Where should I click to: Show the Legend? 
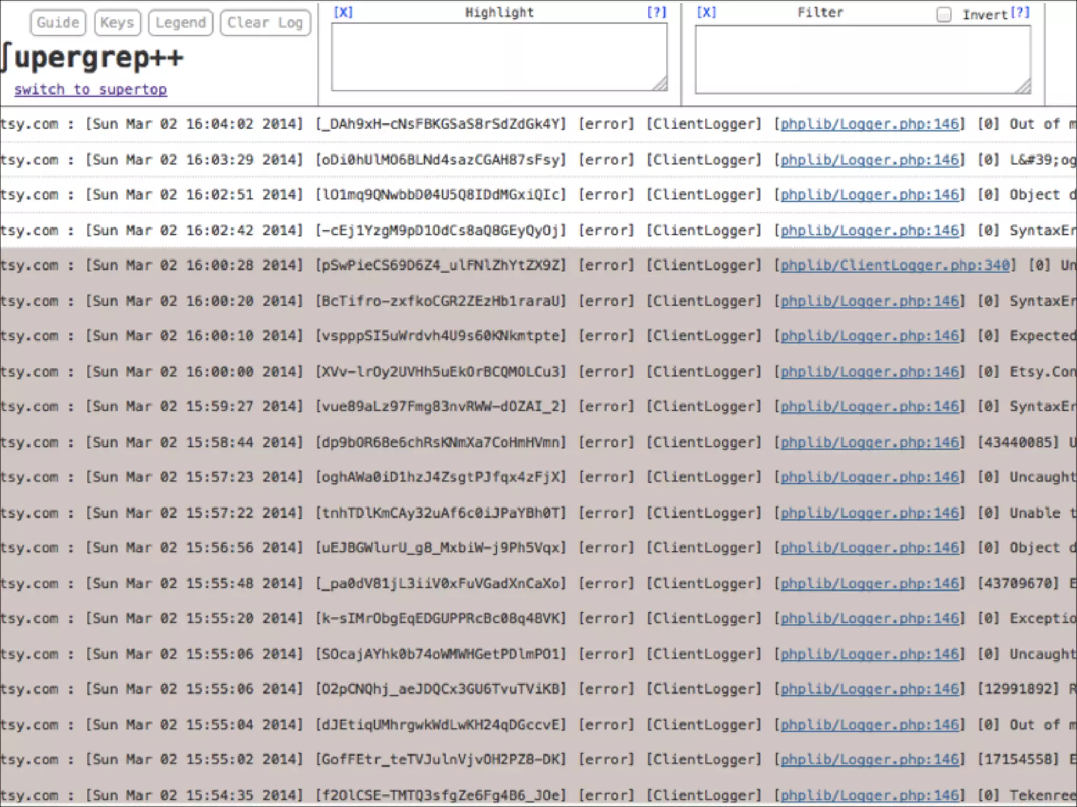(180, 23)
